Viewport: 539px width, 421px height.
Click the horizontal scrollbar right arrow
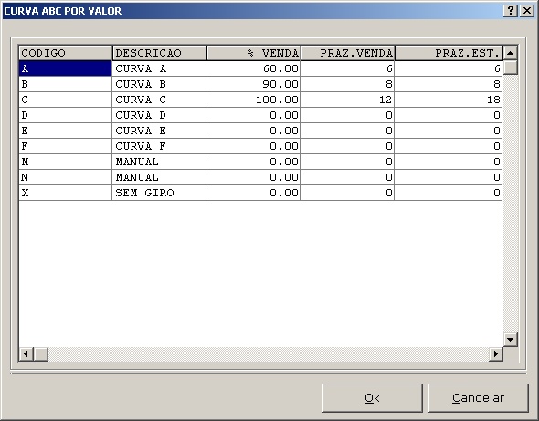(496, 353)
